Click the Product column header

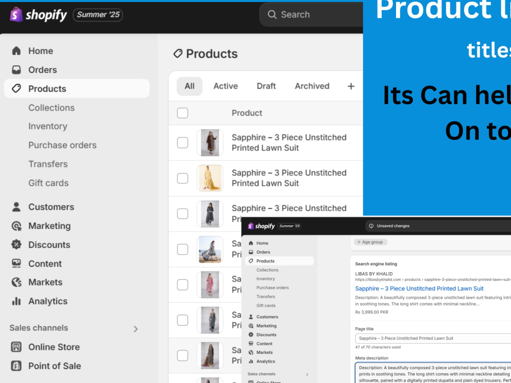coord(247,113)
